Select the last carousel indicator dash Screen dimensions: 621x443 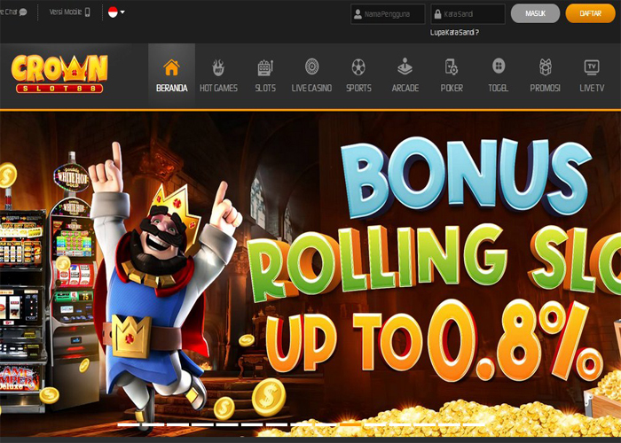pyautogui.click(x=474, y=424)
